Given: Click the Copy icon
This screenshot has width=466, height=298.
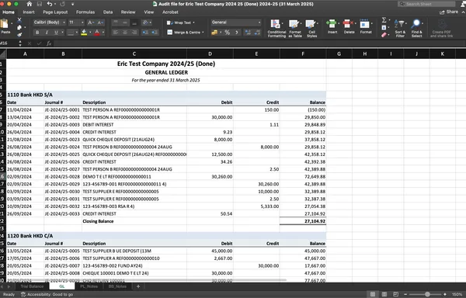Looking at the screenshot, I should coord(19,27).
